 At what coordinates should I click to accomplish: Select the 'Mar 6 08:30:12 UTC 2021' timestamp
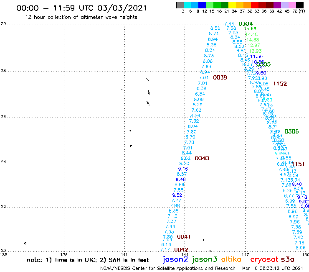273,269
